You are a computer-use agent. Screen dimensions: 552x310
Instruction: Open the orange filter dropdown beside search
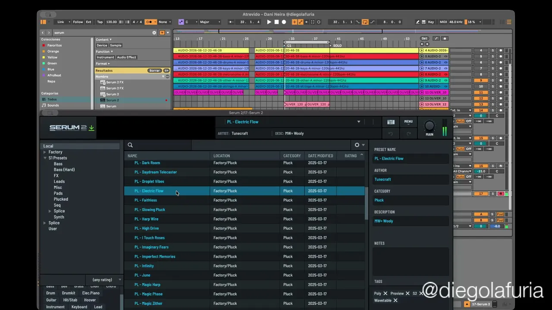162,33
